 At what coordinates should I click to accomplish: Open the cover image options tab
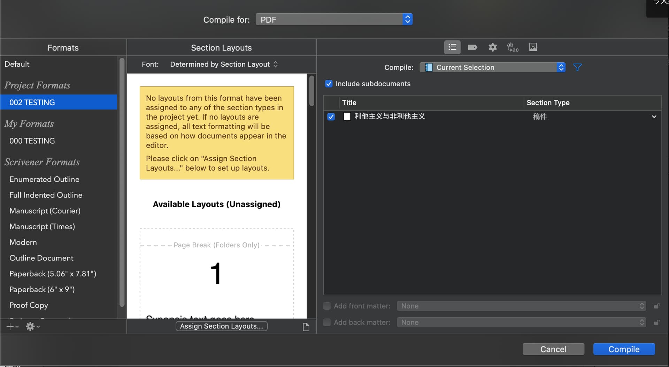[x=533, y=47]
